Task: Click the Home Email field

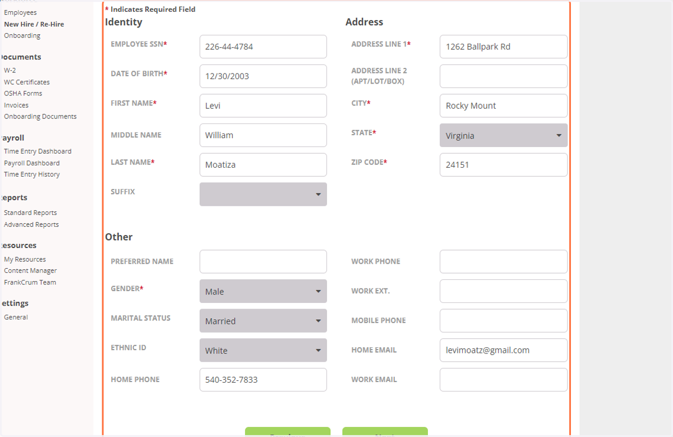Action: click(x=504, y=350)
